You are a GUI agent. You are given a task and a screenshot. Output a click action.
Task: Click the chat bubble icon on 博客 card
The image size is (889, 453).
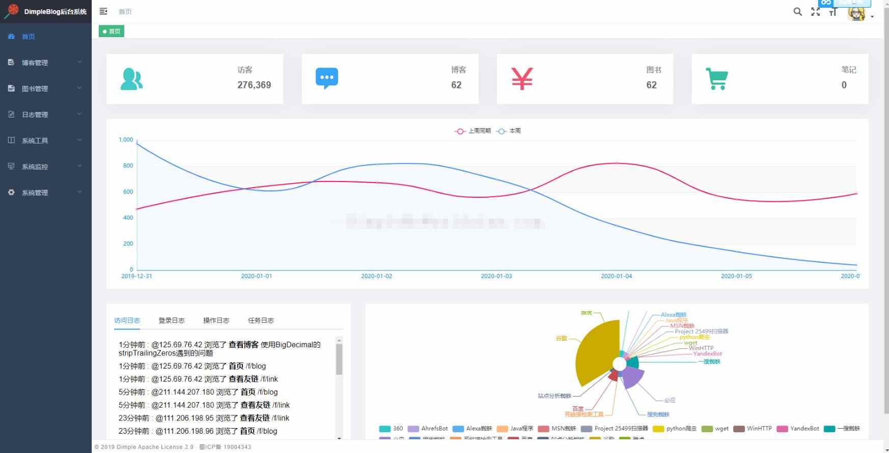tap(327, 79)
